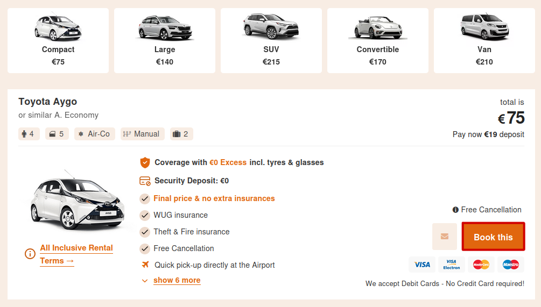Select the SUV car category
This screenshot has width=541, height=307.
[x=271, y=40]
